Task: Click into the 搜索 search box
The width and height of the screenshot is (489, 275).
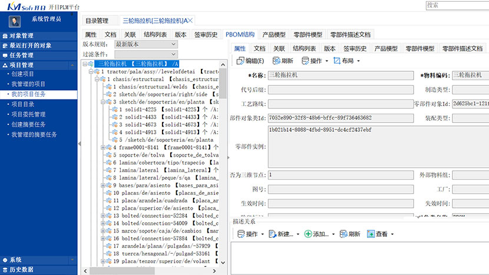Action: coord(457,5)
